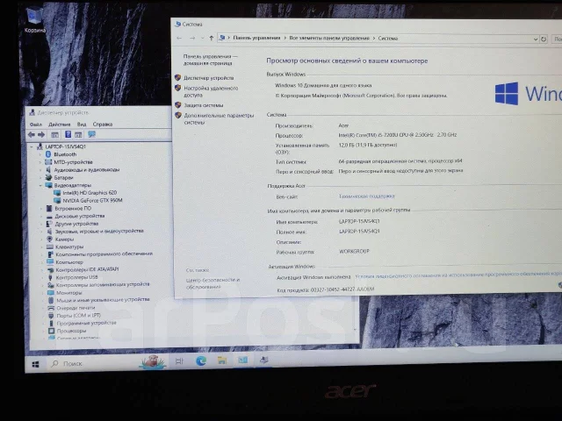Viewport: 562px width, 421px height.
Task: Expand the Батареи category arrow
Action: pyautogui.click(x=40, y=177)
